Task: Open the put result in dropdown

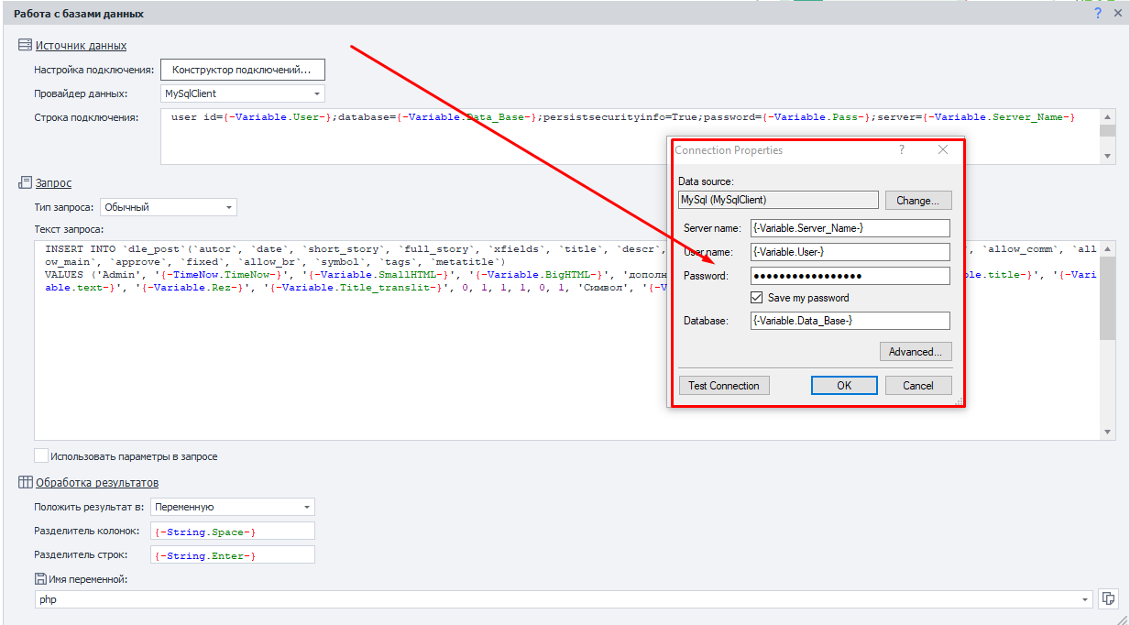Action: coord(306,507)
